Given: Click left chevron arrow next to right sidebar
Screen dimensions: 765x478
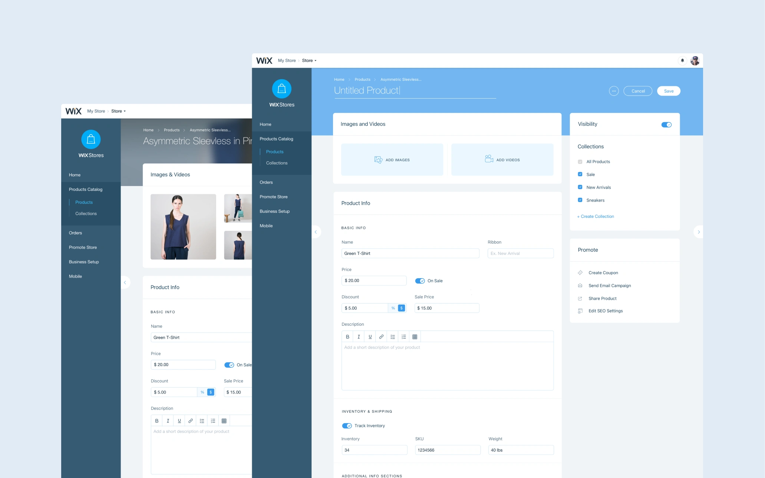Looking at the screenshot, I should pos(316,232).
